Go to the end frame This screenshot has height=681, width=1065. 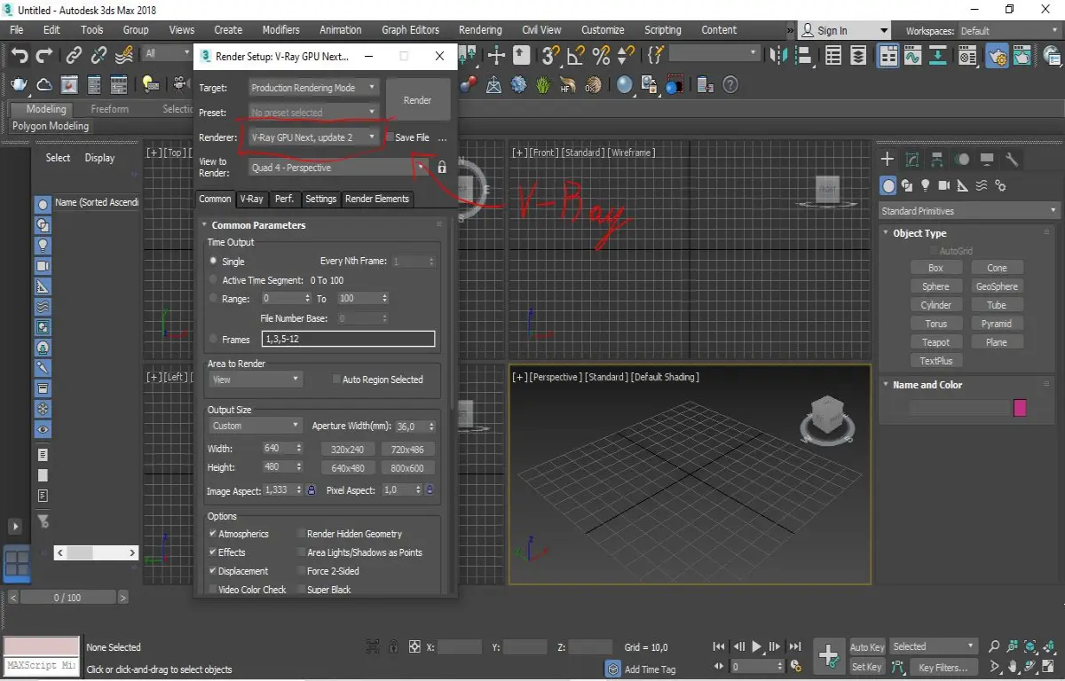(x=795, y=646)
